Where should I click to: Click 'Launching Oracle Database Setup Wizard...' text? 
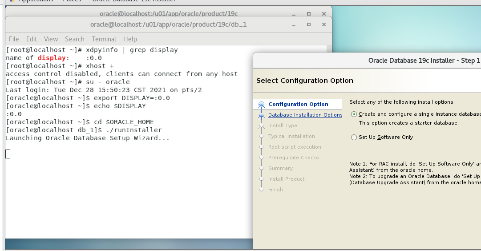tap(88, 138)
